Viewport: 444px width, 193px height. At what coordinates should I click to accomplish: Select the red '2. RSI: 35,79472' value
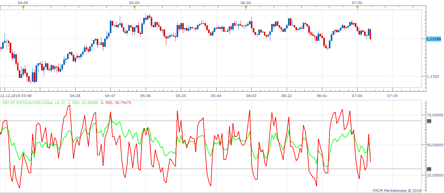(x=116, y=102)
